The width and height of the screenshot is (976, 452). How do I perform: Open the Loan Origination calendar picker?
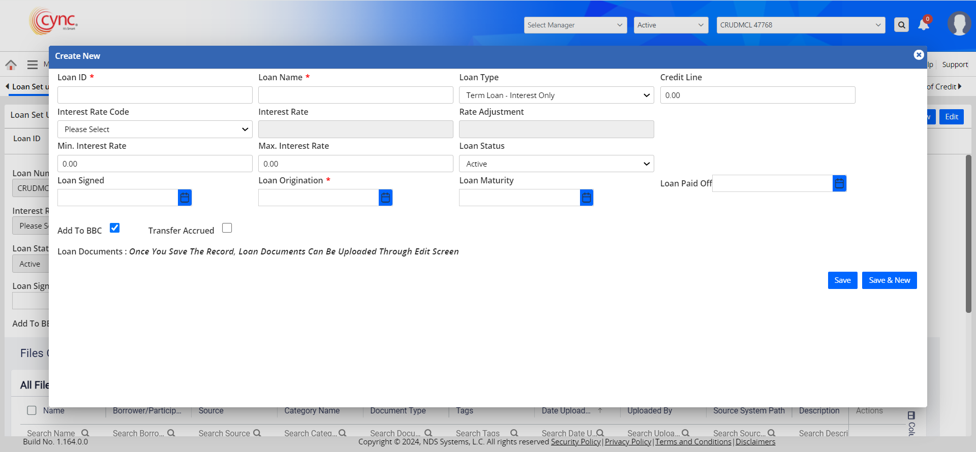coord(385,198)
